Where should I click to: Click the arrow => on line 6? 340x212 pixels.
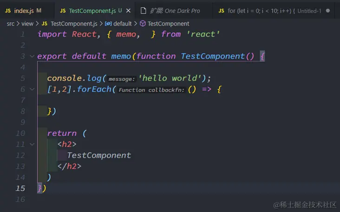coord(206,89)
